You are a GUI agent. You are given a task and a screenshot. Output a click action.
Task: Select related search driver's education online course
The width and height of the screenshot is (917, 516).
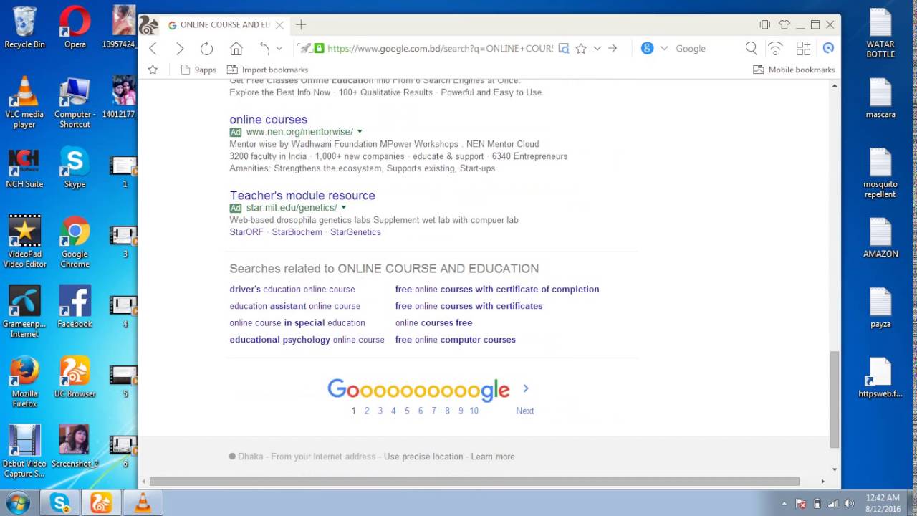[292, 290]
